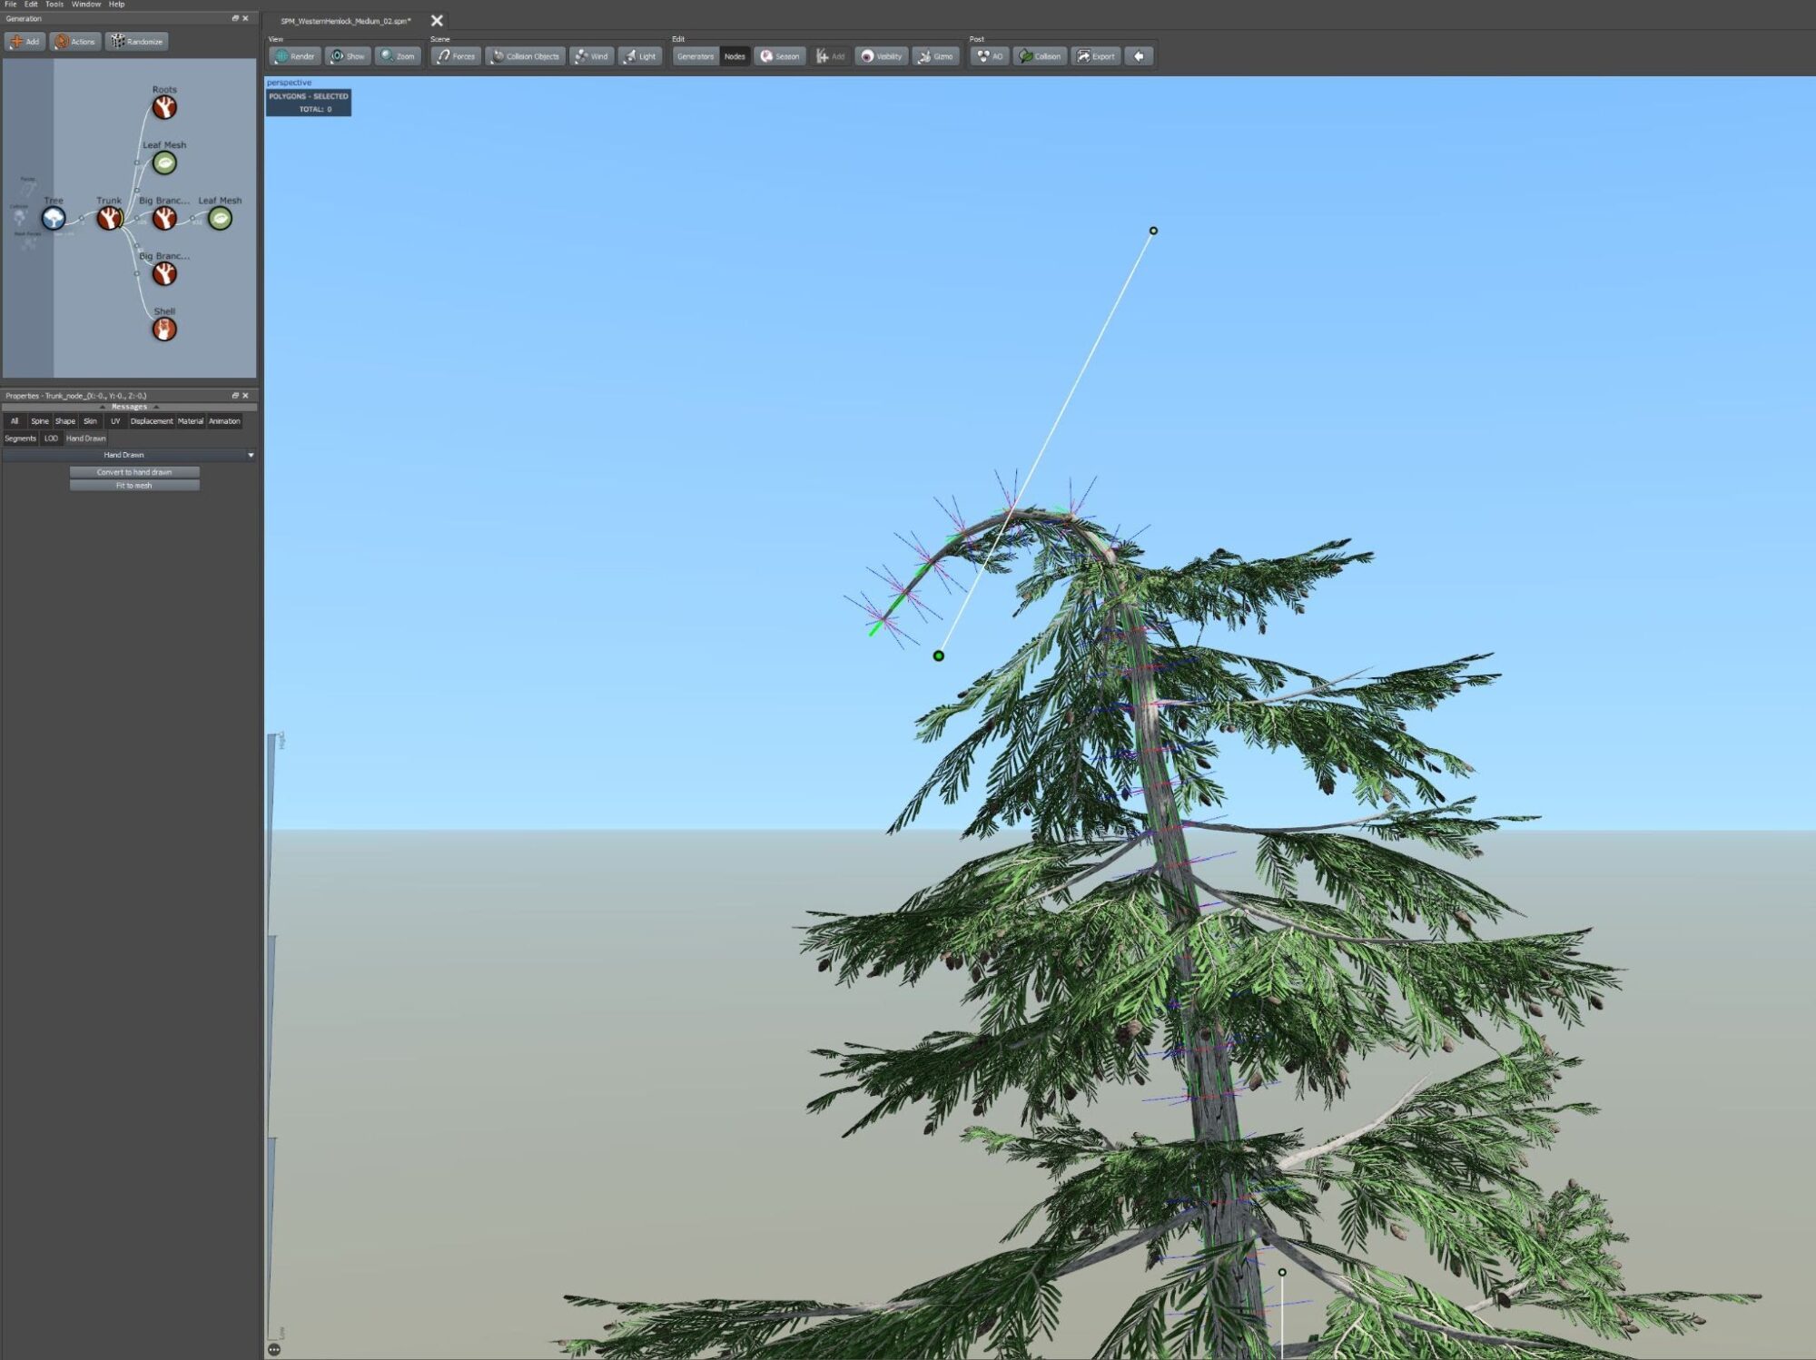Open the Actions dropdown in Generation panel
Viewport: 1816px width, 1360px height.
74,42
